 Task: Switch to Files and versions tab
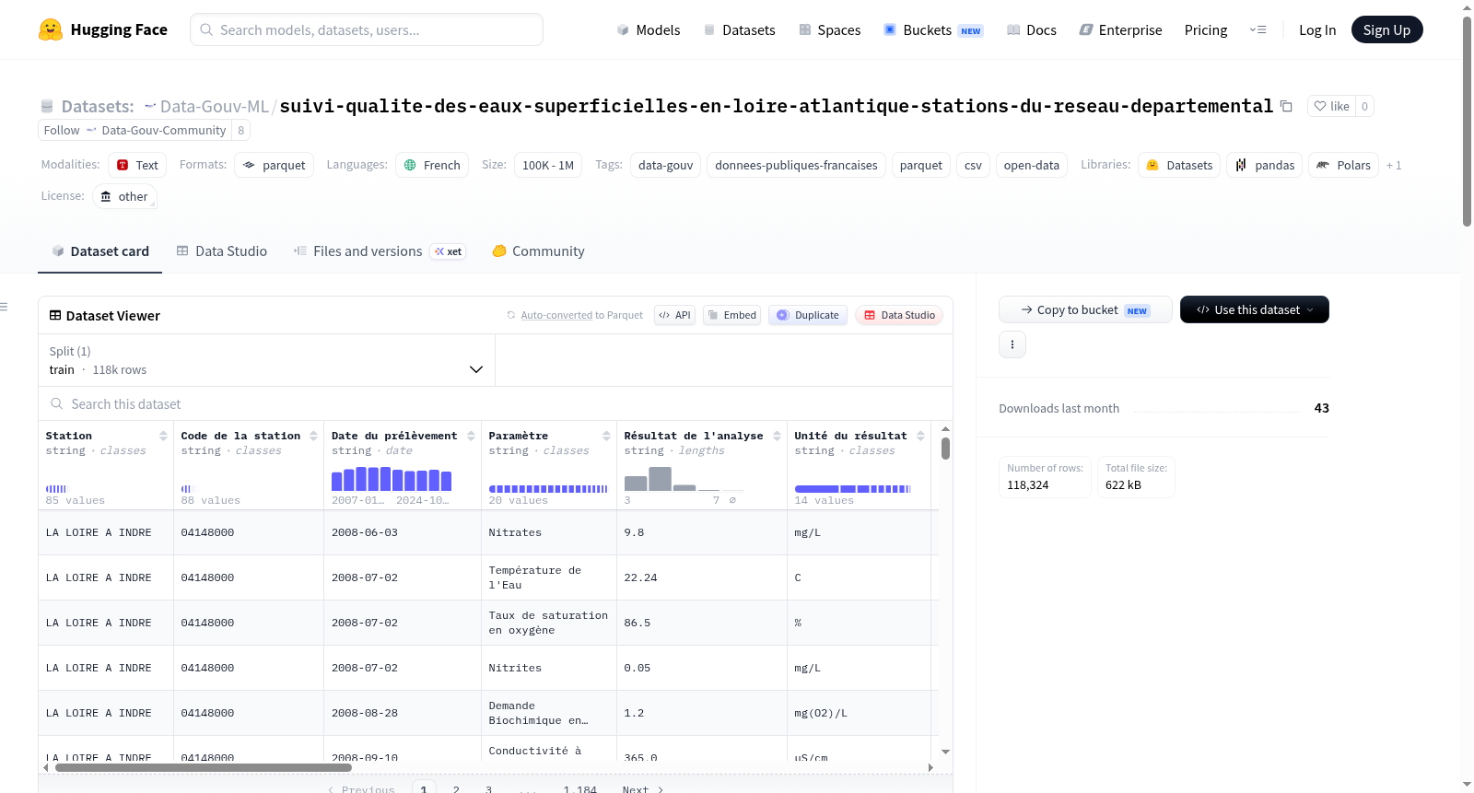(379, 251)
